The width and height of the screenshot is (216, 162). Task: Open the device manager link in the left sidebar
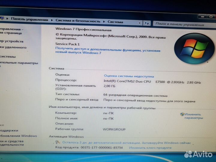(12, 41)
